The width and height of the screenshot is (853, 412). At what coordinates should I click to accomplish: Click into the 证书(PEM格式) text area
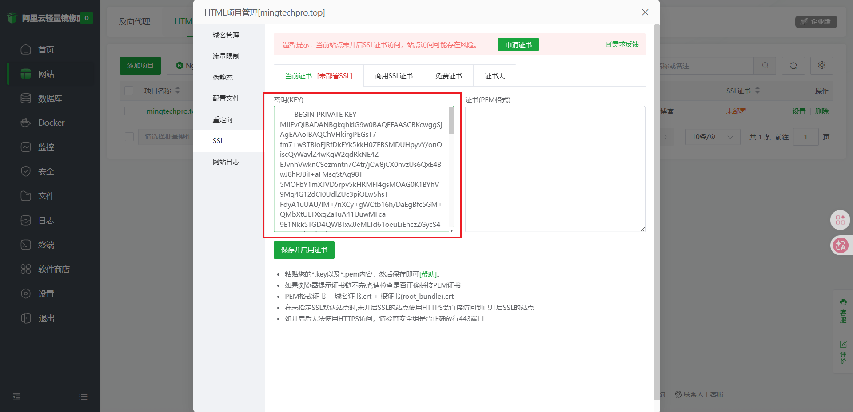[x=555, y=169]
